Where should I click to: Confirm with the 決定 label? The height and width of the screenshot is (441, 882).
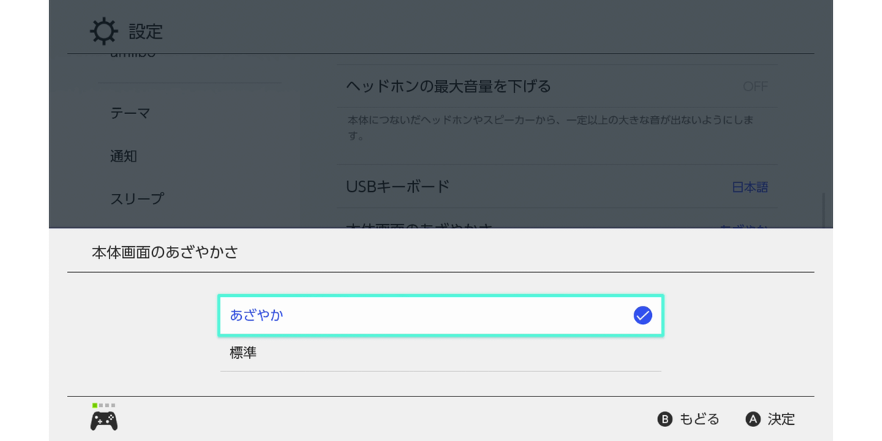[x=781, y=419]
